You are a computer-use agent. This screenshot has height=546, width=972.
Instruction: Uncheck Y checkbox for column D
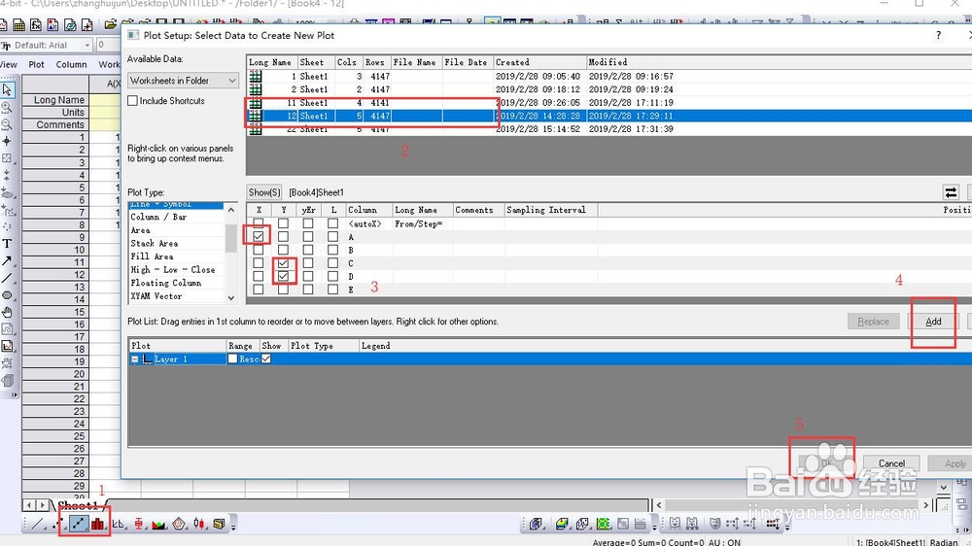pos(283,277)
